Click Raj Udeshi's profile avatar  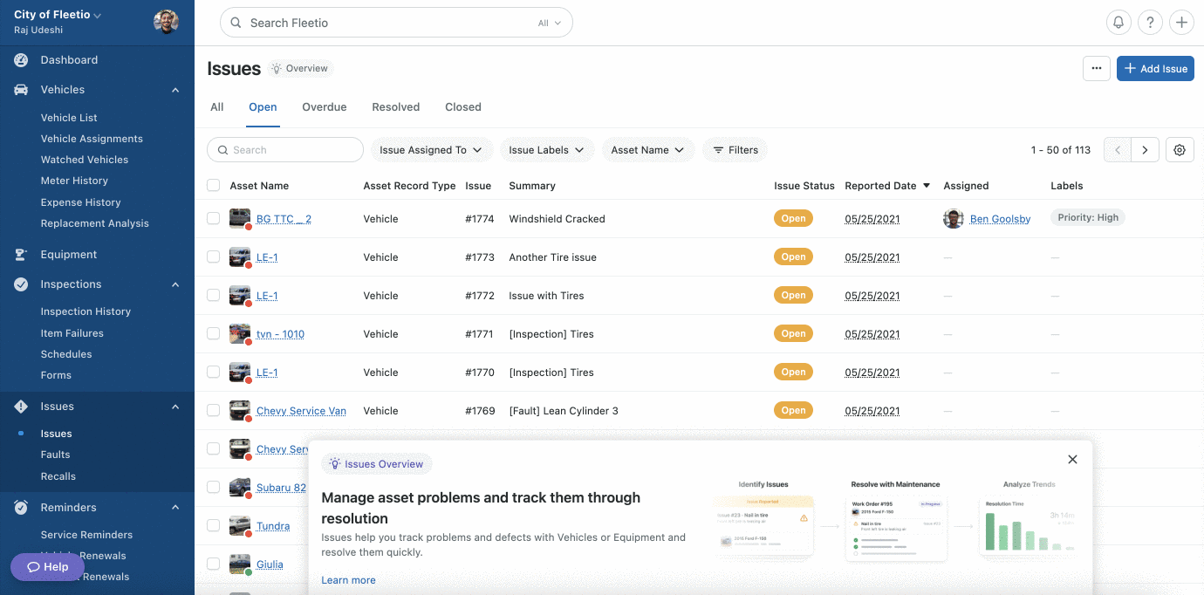166,22
